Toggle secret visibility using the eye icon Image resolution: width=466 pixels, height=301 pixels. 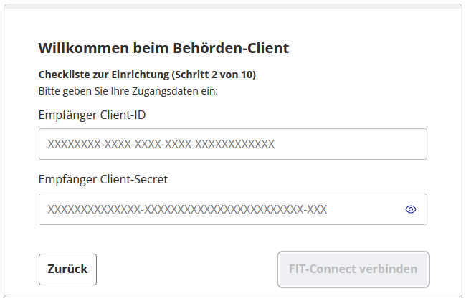[411, 209]
